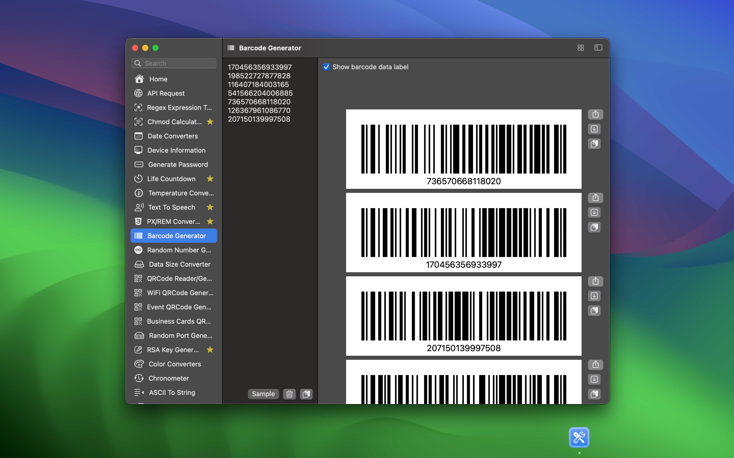Click the 170456356933997 barcode image
734x458 pixels.
(464, 233)
